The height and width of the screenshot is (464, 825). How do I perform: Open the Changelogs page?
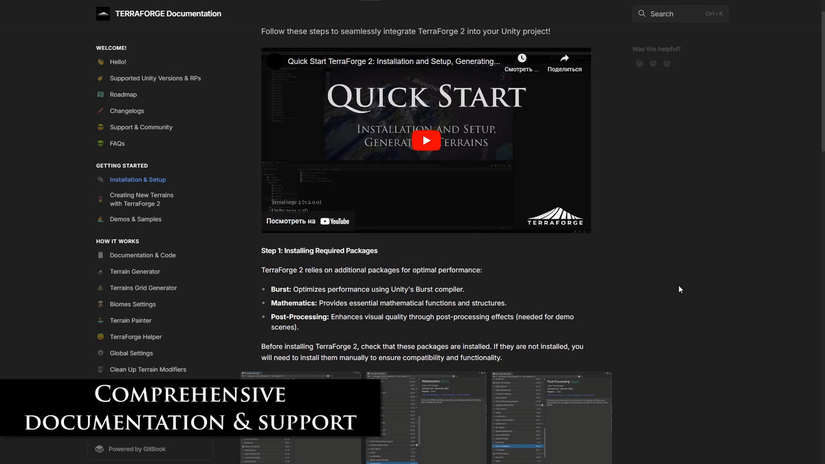coord(126,111)
